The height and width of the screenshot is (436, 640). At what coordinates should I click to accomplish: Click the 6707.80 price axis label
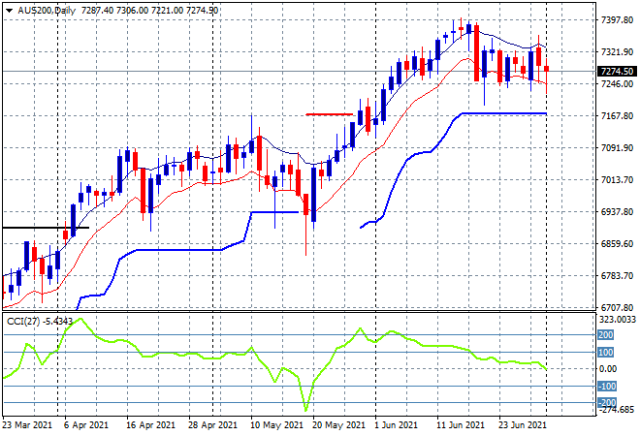click(617, 307)
